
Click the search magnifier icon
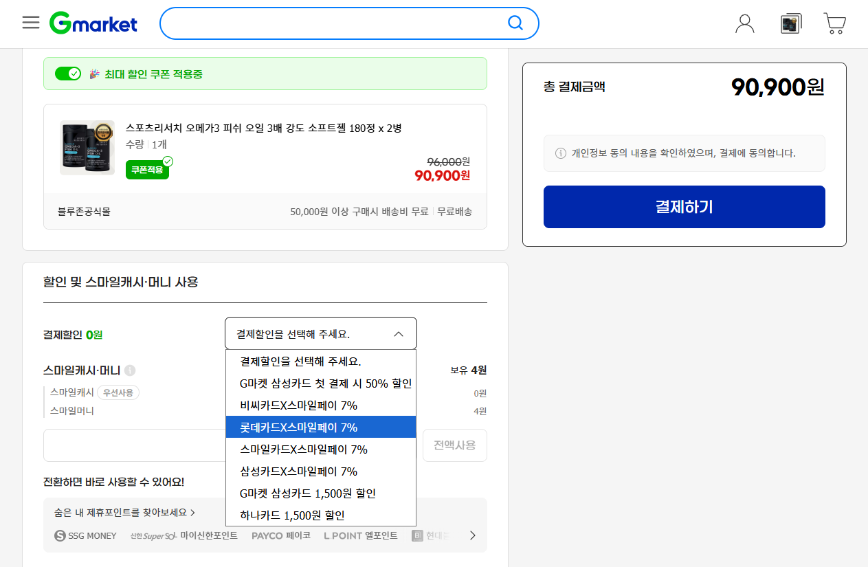tap(515, 23)
